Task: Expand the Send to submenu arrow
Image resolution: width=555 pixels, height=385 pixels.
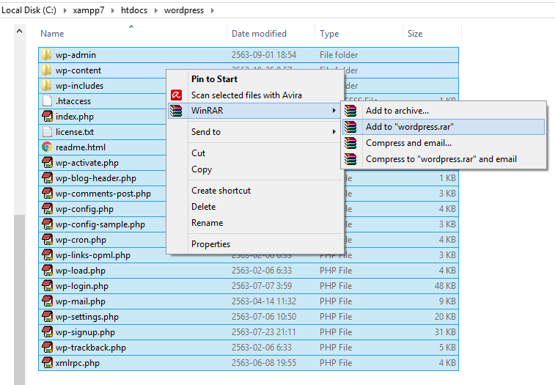Action: tap(334, 132)
